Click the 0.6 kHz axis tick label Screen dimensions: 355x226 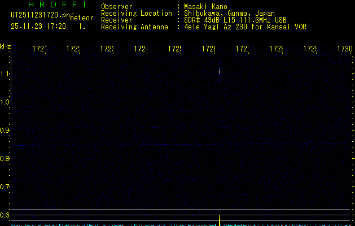point(5,215)
